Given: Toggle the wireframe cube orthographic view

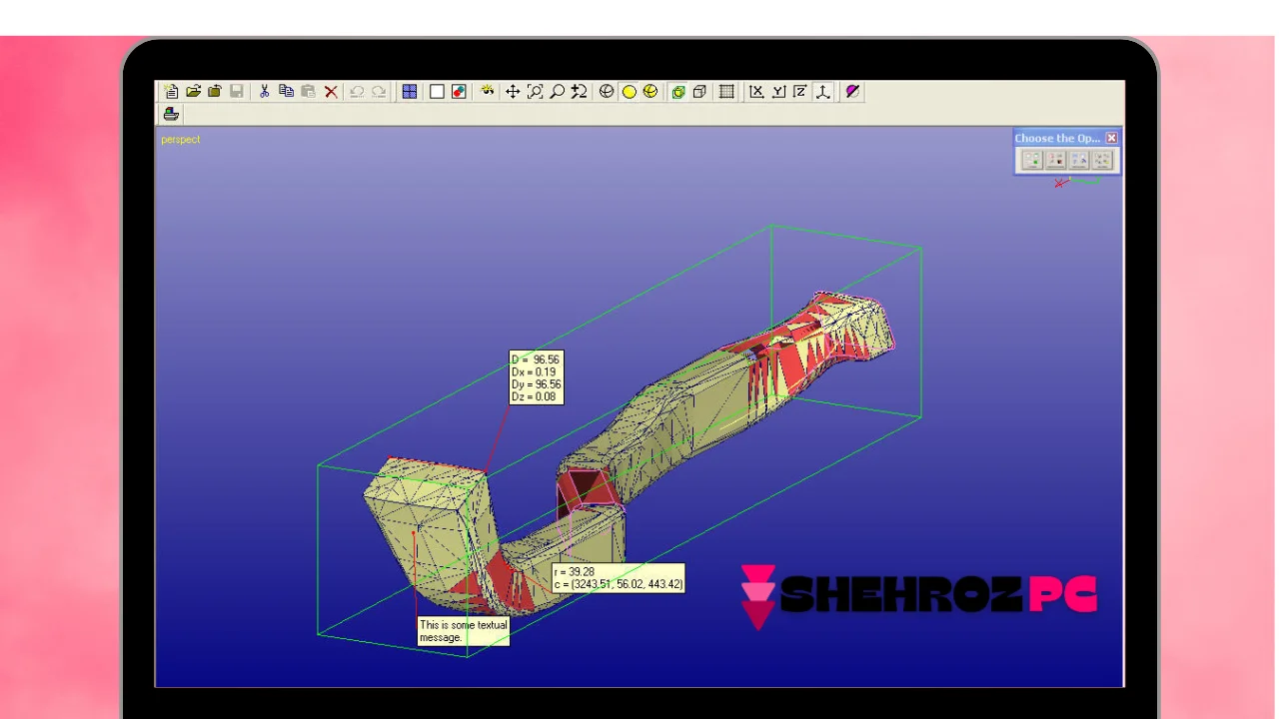Looking at the screenshot, I should pos(700,92).
